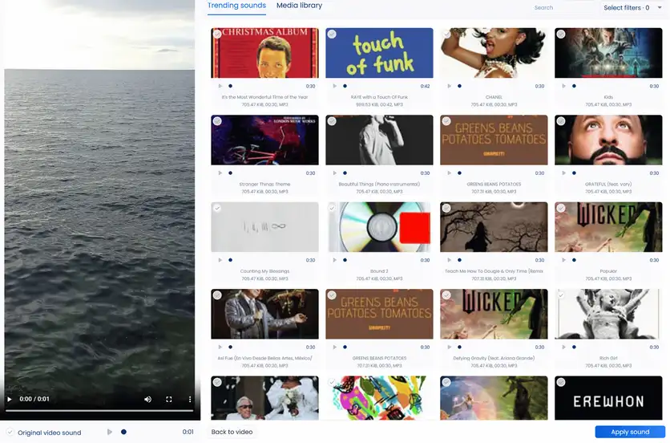Toggle the Original video sound checkbox
Image resolution: width=670 pixels, height=443 pixels.
click(x=10, y=432)
